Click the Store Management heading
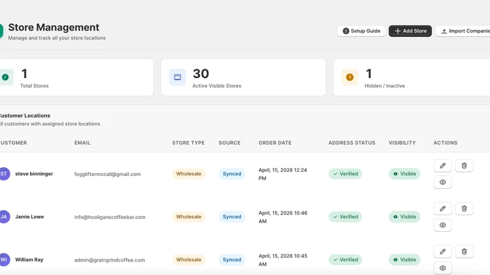The width and height of the screenshot is (490, 275). [x=53, y=28]
